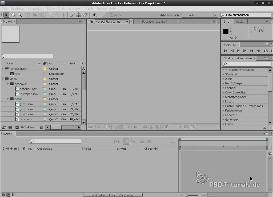The height and width of the screenshot is (197, 273).
Task: Select the Pen tool
Action: pyautogui.click(x=57, y=15)
